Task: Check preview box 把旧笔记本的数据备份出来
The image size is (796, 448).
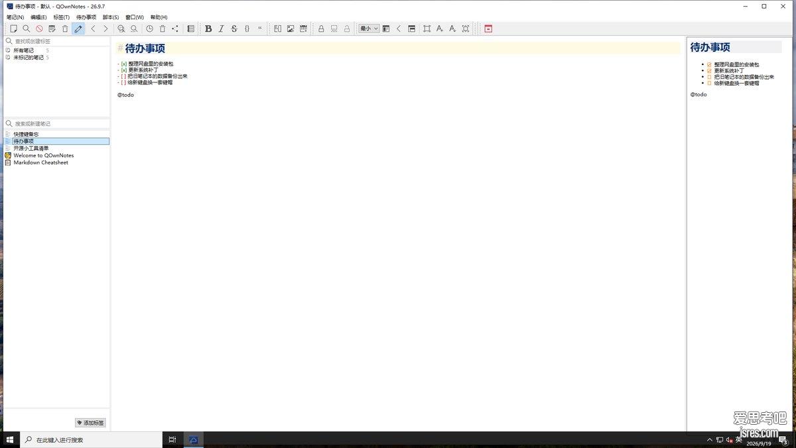Action: 709,77
